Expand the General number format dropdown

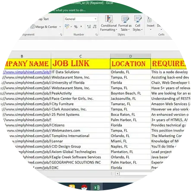[95, 19]
